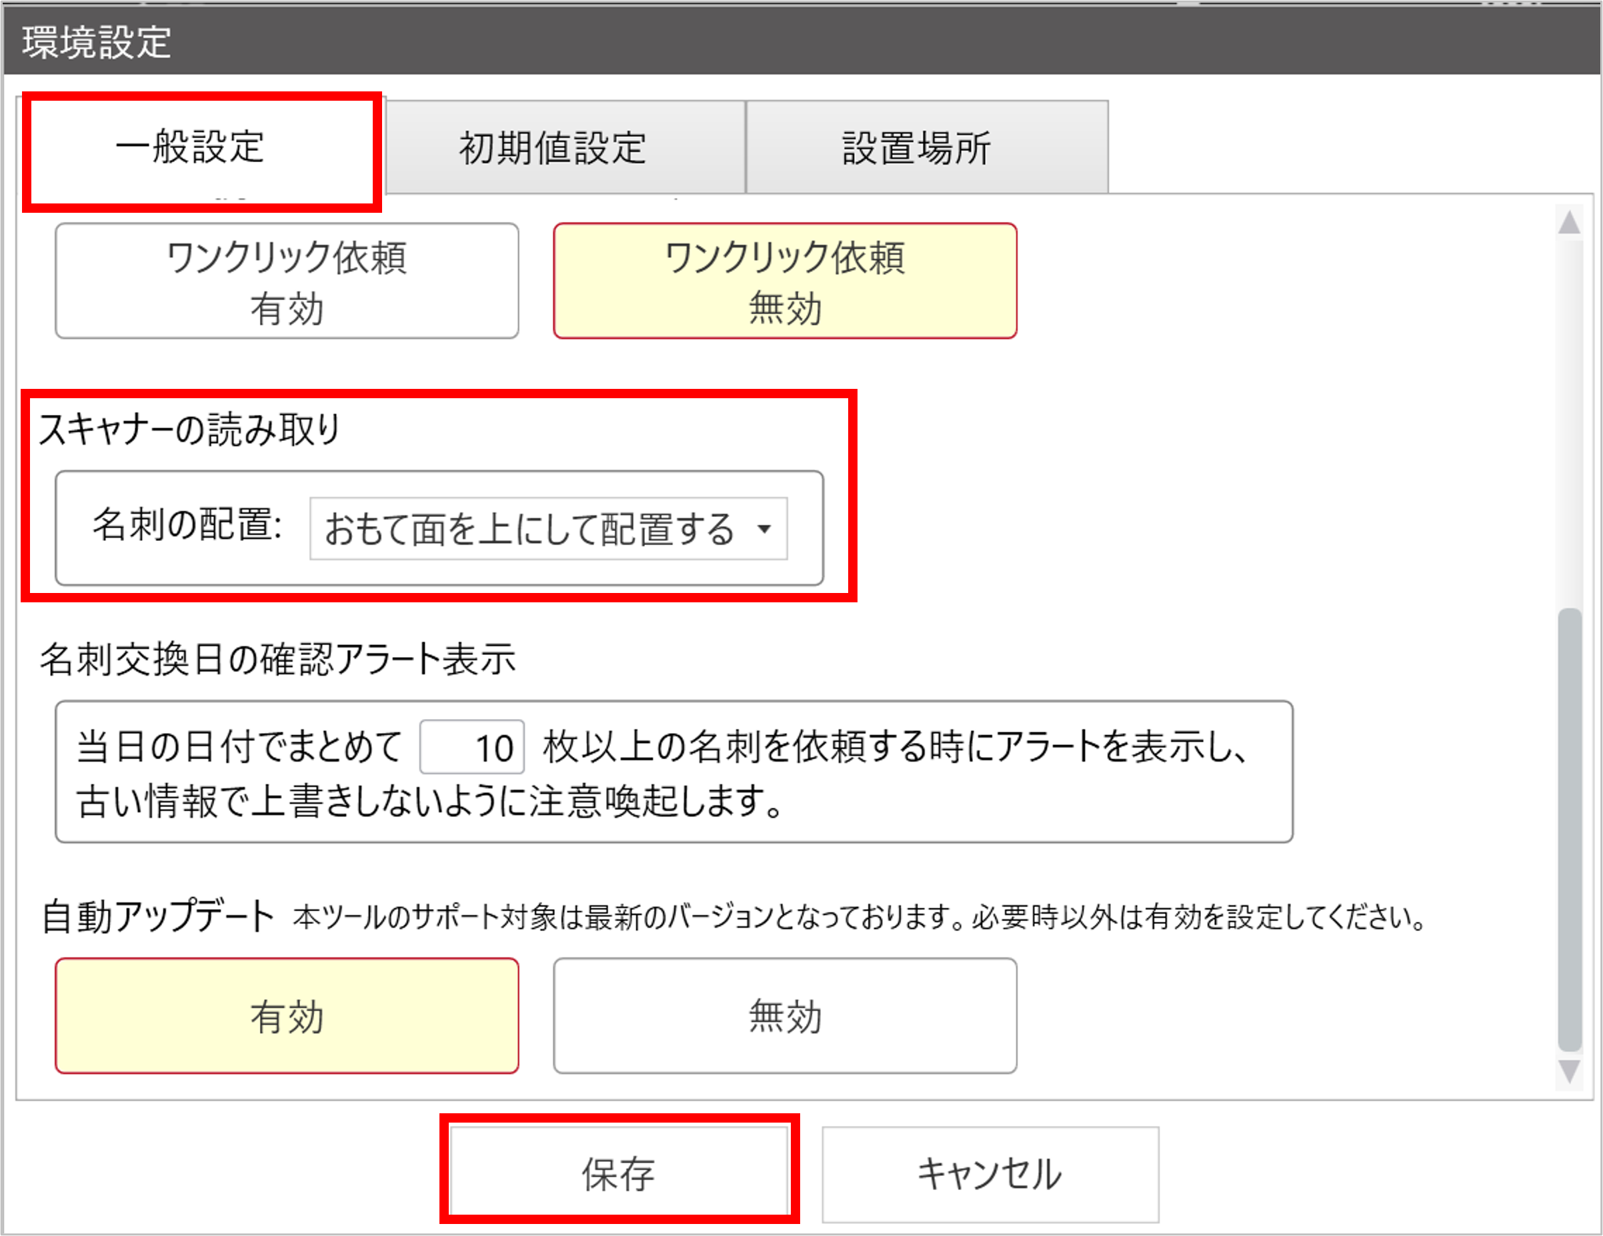
Task: Click the scroll up arrow
Action: click(1568, 223)
